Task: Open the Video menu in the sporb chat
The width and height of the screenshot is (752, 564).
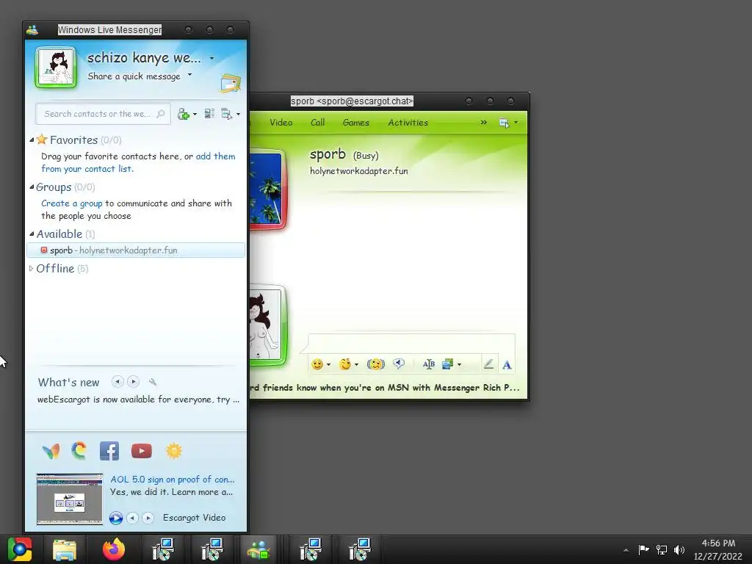Action: pyautogui.click(x=281, y=123)
